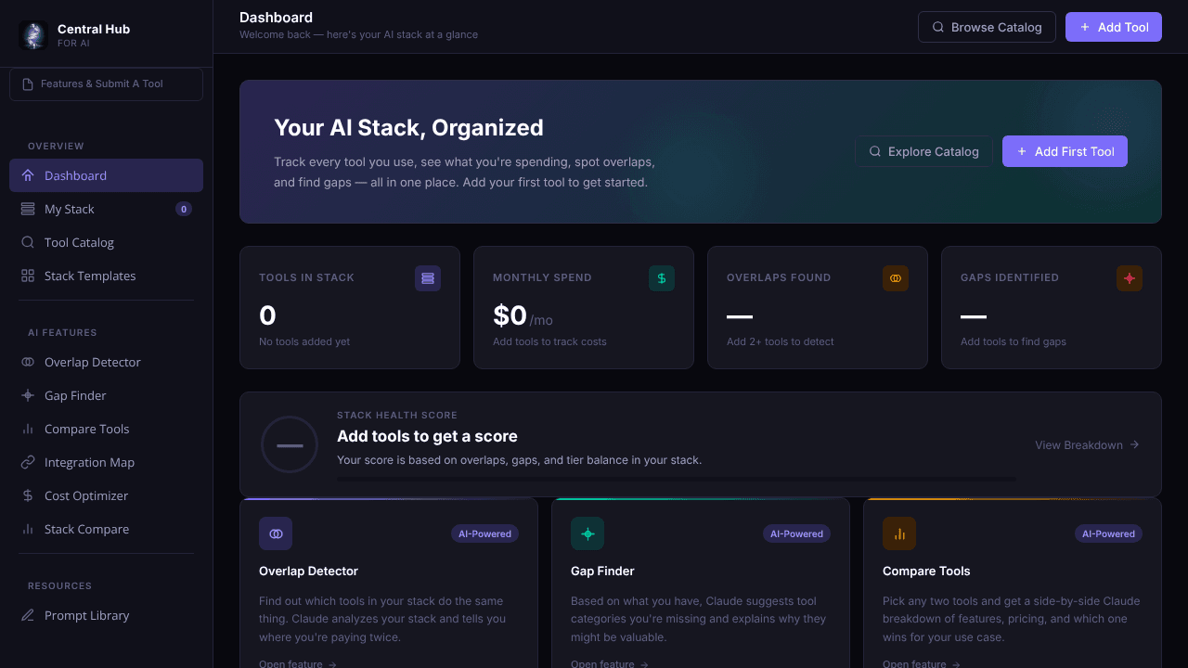1188x668 pixels.
Task: Click the Monthly Spend dollar icon
Action: point(662,278)
